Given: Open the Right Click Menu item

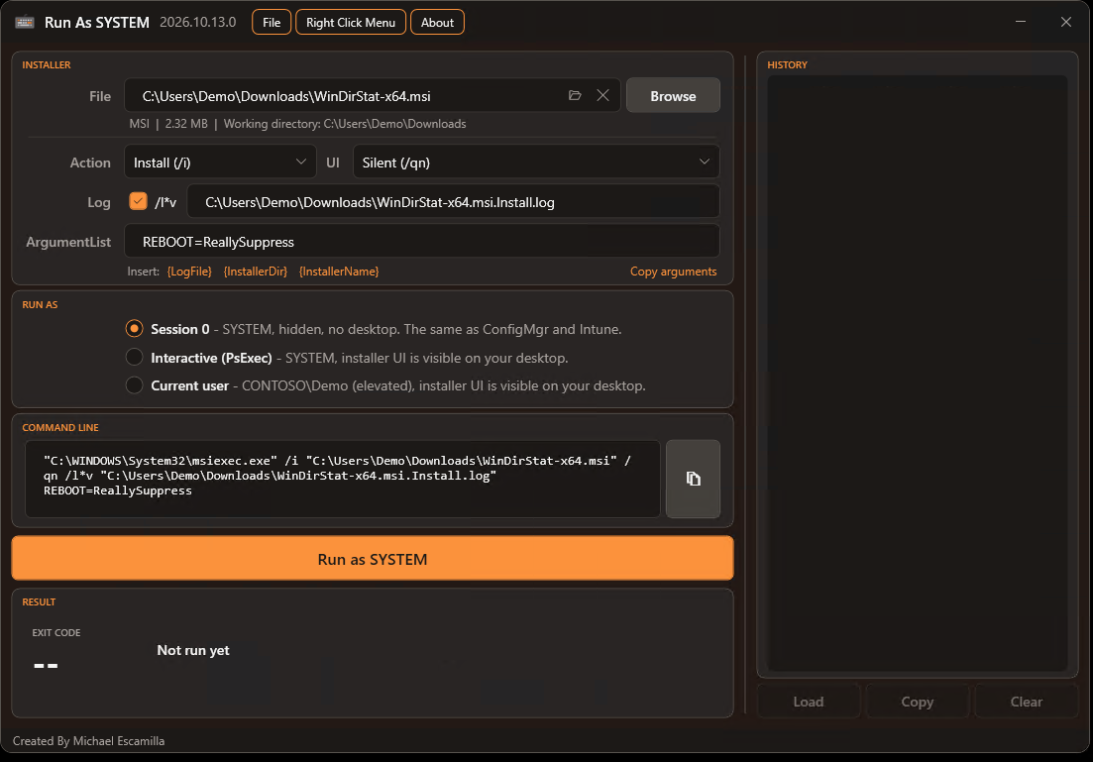Looking at the screenshot, I should point(351,23).
